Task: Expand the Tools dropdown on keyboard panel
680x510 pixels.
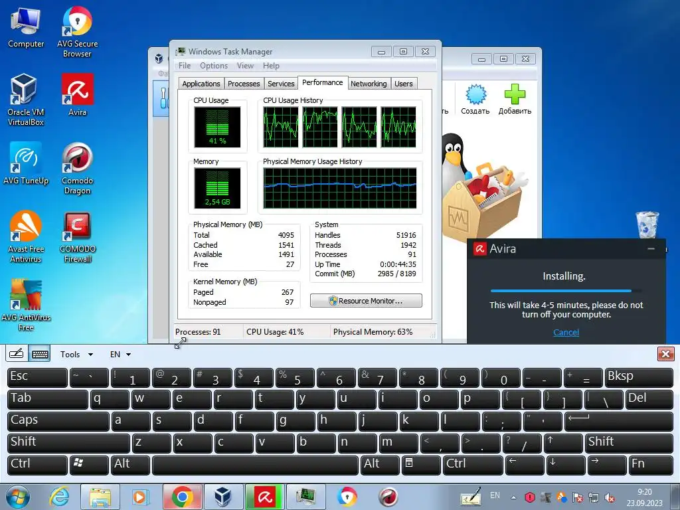Action: pos(76,355)
